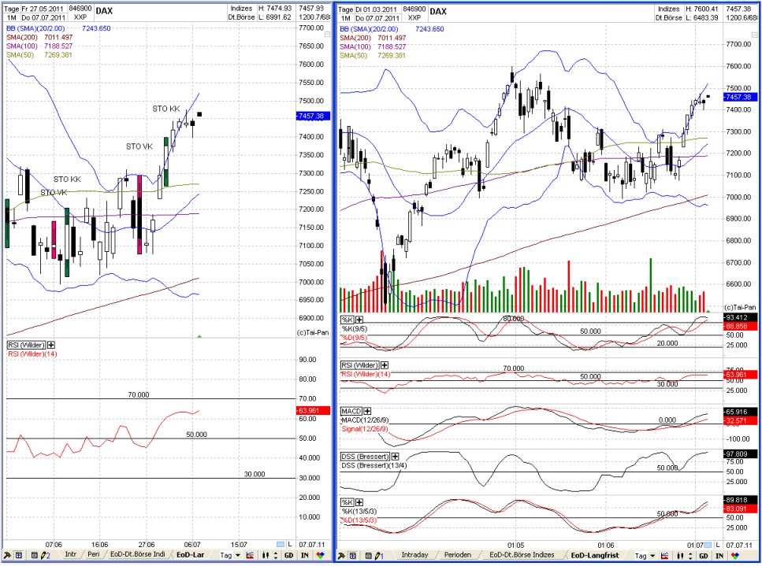
Task: Select the drawing pencil tool showing number 1
Action: pyautogui.click(x=376, y=556)
